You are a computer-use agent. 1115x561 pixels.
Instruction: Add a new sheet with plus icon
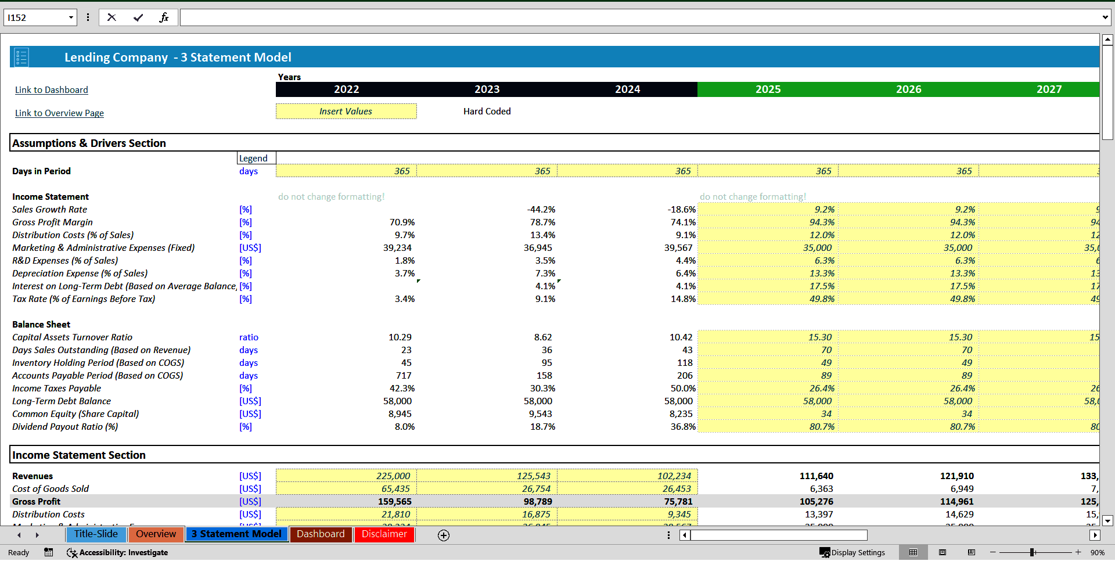coord(444,535)
